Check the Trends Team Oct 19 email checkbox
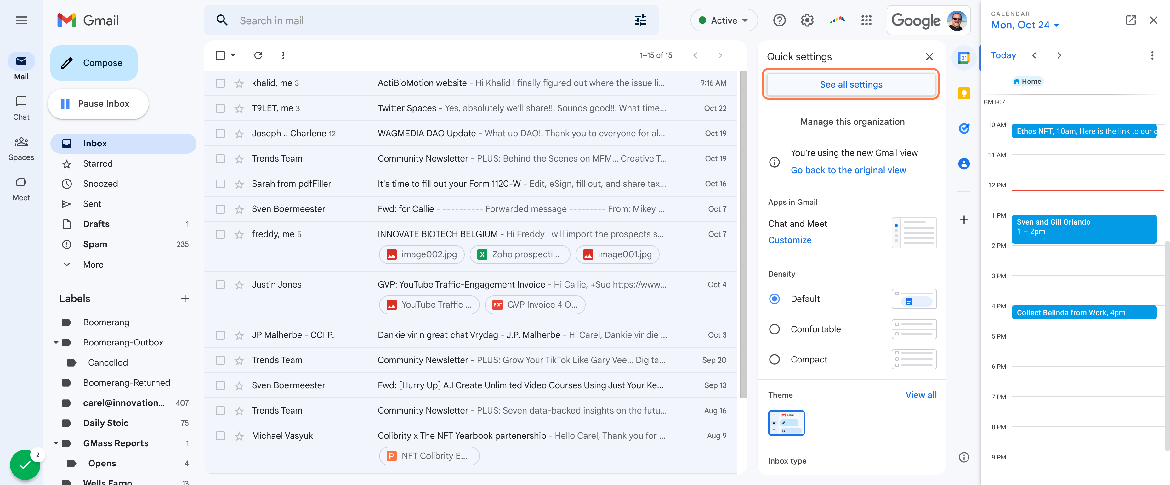Screen dimensions: 1170x485 (x=220, y=158)
